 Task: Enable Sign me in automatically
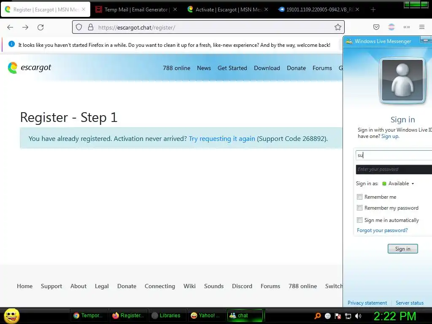[x=359, y=220]
